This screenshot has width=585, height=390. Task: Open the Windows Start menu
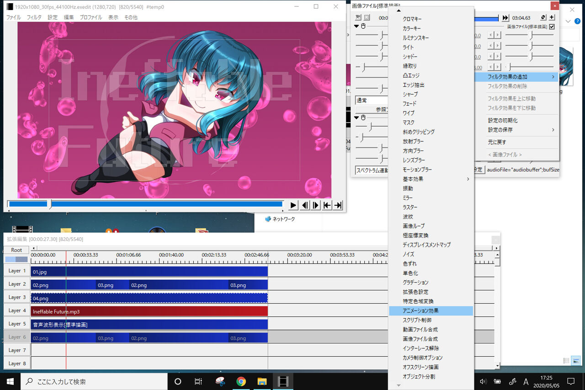(10, 381)
